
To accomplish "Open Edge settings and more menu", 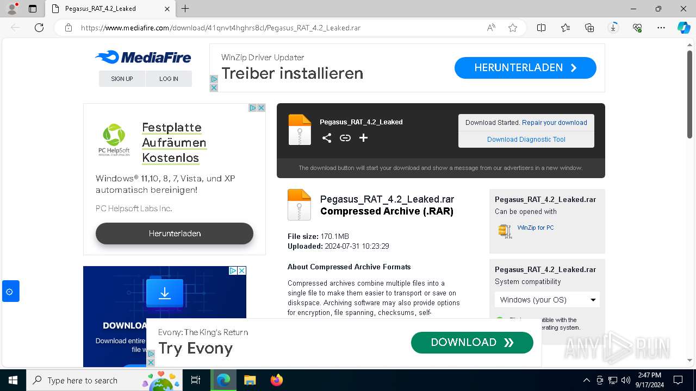I will click(x=661, y=28).
